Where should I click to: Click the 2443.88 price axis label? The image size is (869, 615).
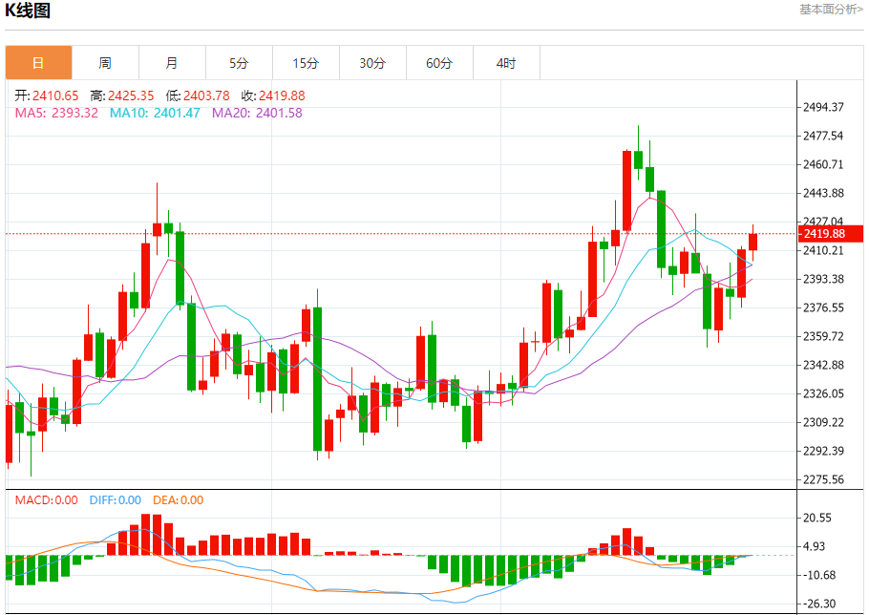pyautogui.click(x=823, y=193)
